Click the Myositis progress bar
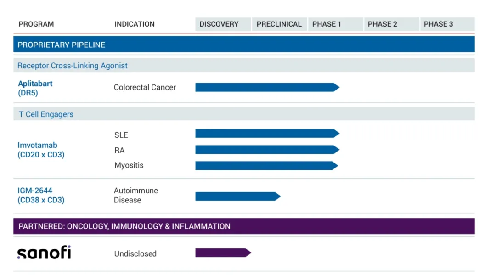The width and height of the screenshot is (496, 275). tap(266, 166)
